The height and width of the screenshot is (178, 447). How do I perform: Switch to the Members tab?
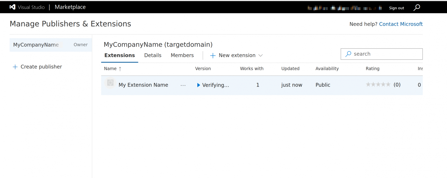click(x=182, y=55)
